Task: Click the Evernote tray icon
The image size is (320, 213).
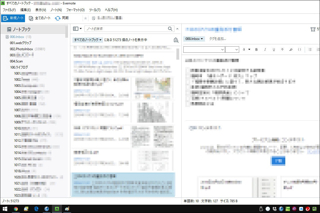Action: coord(314,209)
